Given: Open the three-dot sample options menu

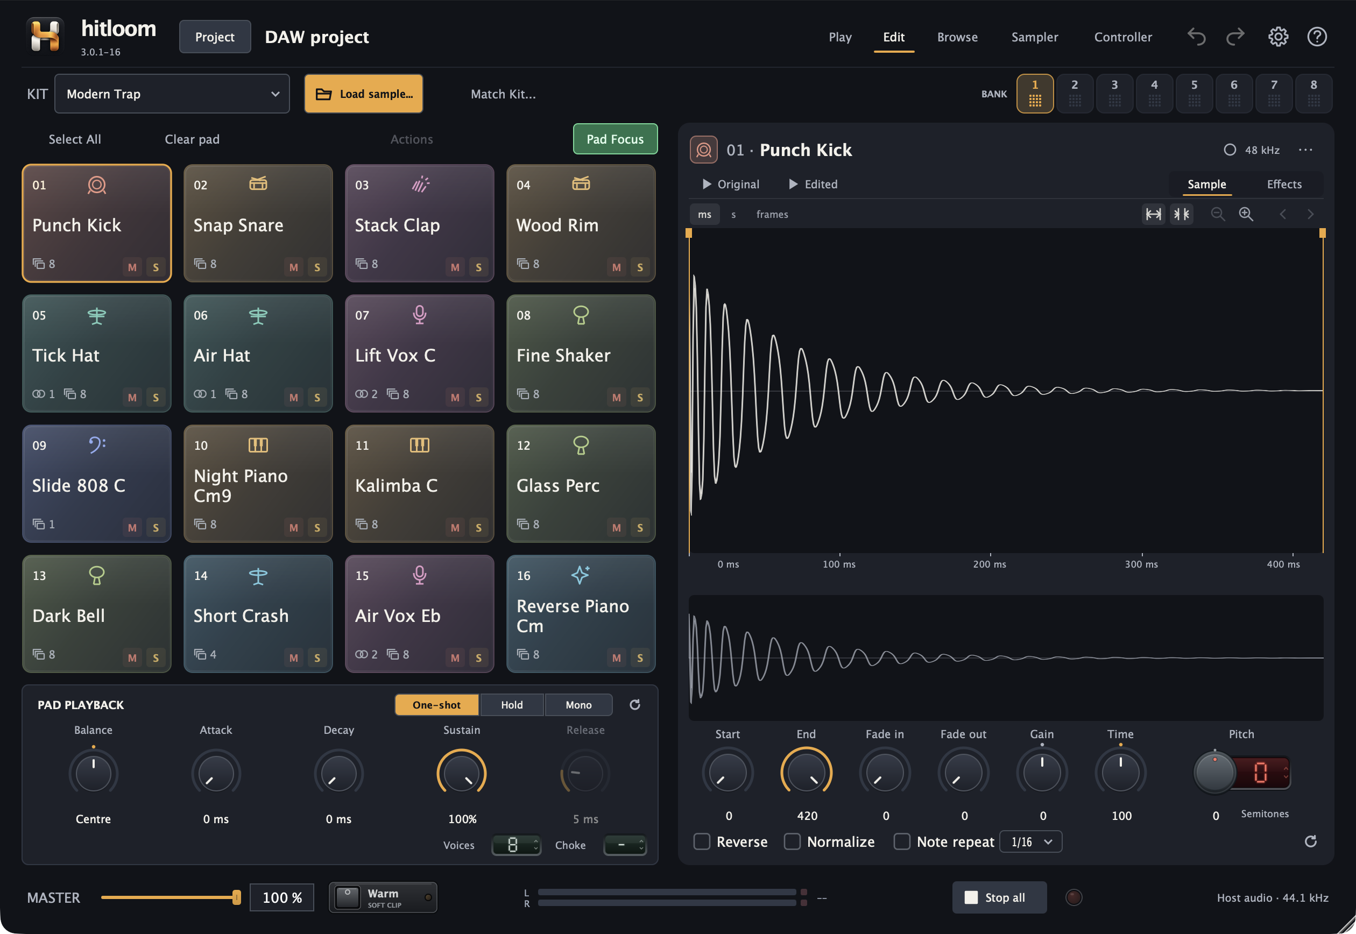Looking at the screenshot, I should (1305, 150).
